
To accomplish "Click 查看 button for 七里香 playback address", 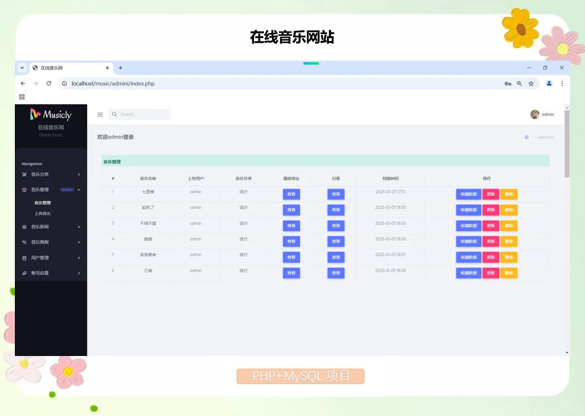I will pos(291,194).
